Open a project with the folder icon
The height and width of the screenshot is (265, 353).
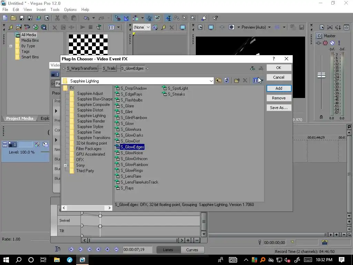13,18
